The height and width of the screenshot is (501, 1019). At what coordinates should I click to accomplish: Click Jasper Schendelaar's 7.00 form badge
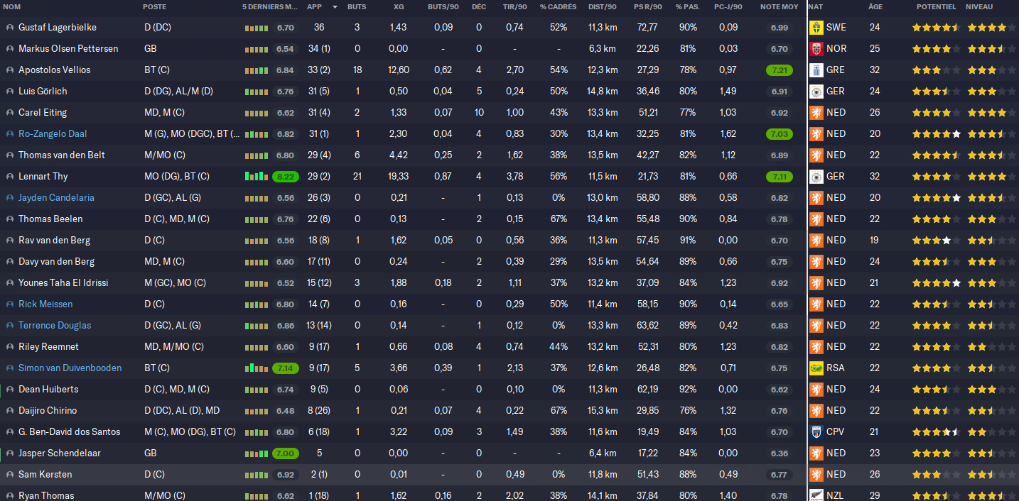(x=285, y=453)
